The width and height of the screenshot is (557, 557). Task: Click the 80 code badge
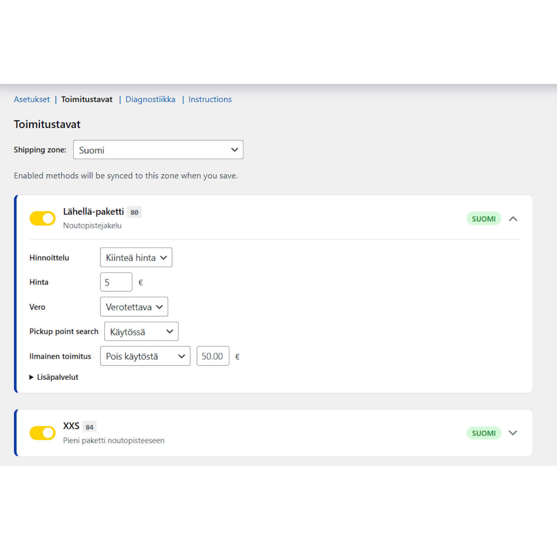[134, 212]
